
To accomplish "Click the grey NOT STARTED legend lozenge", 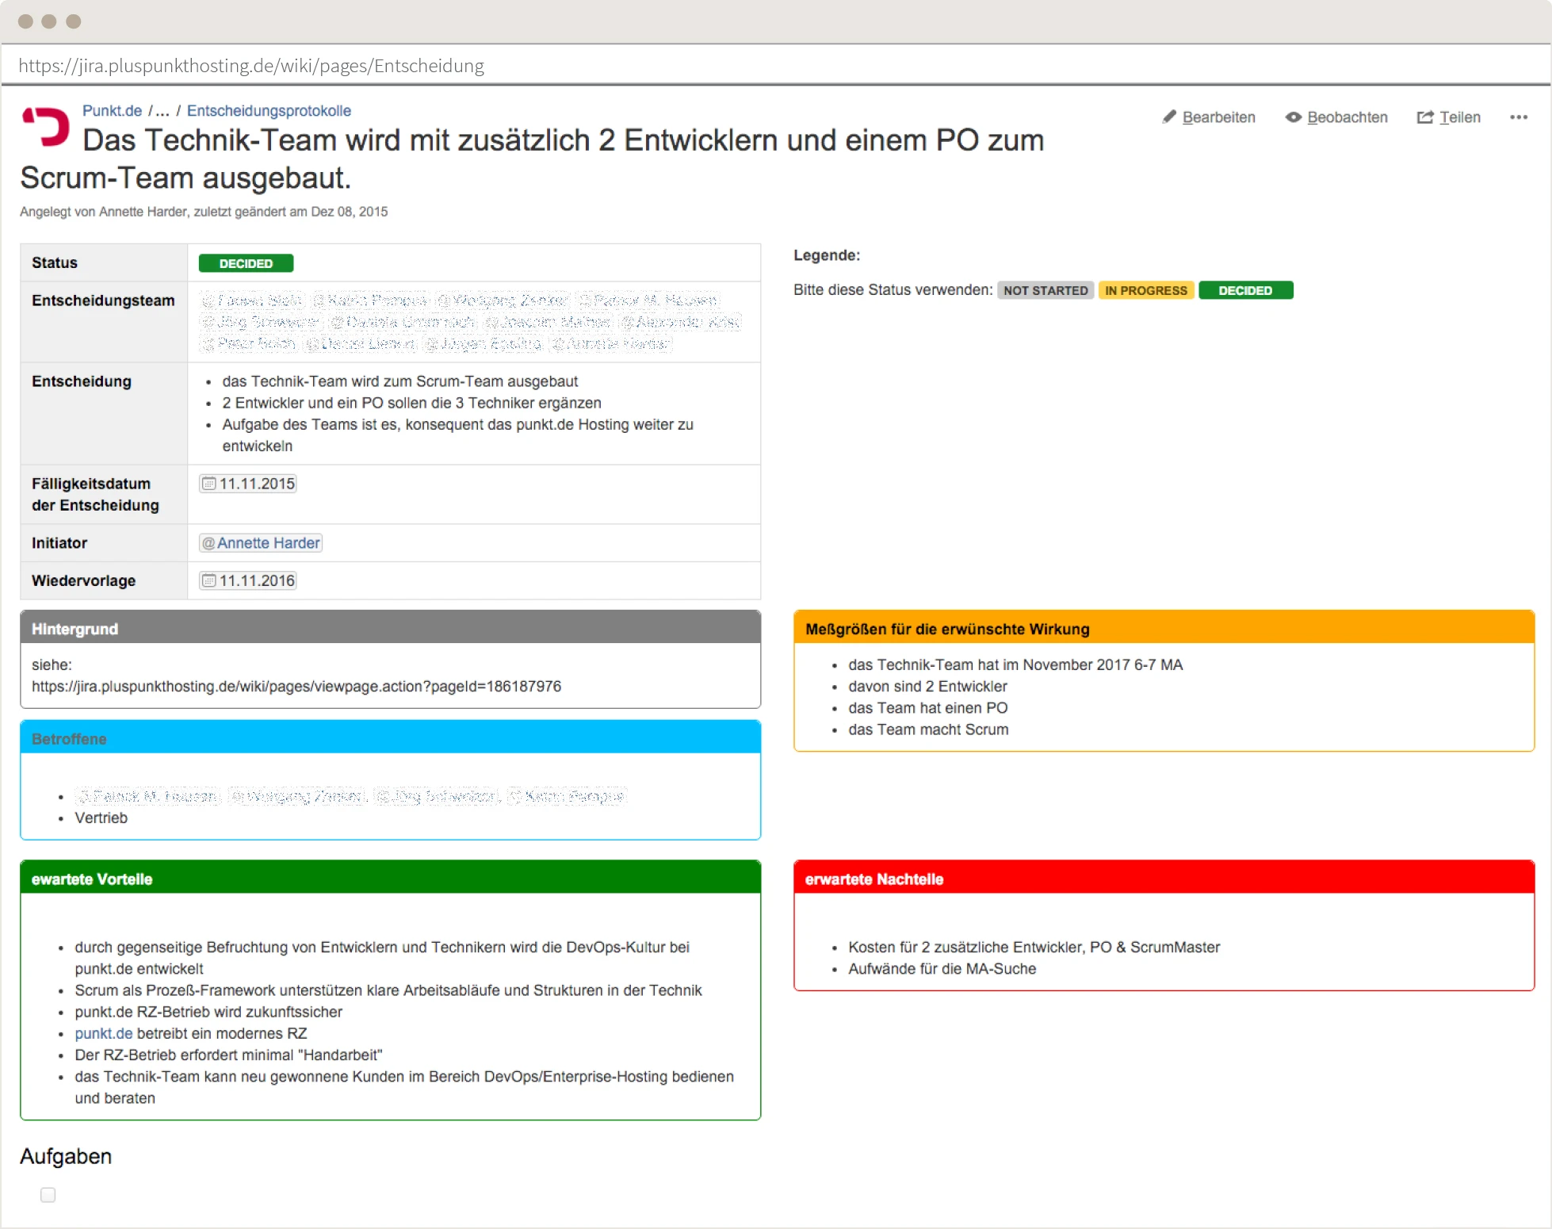I will (1045, 290).
